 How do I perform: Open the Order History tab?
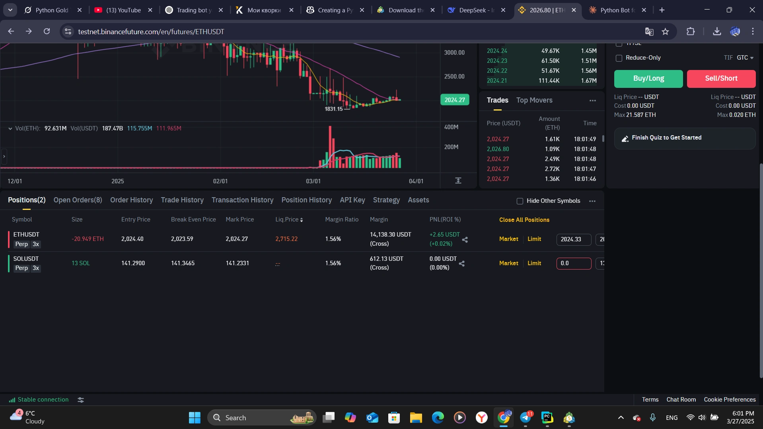pyautogui.click(x=132, y=200)
